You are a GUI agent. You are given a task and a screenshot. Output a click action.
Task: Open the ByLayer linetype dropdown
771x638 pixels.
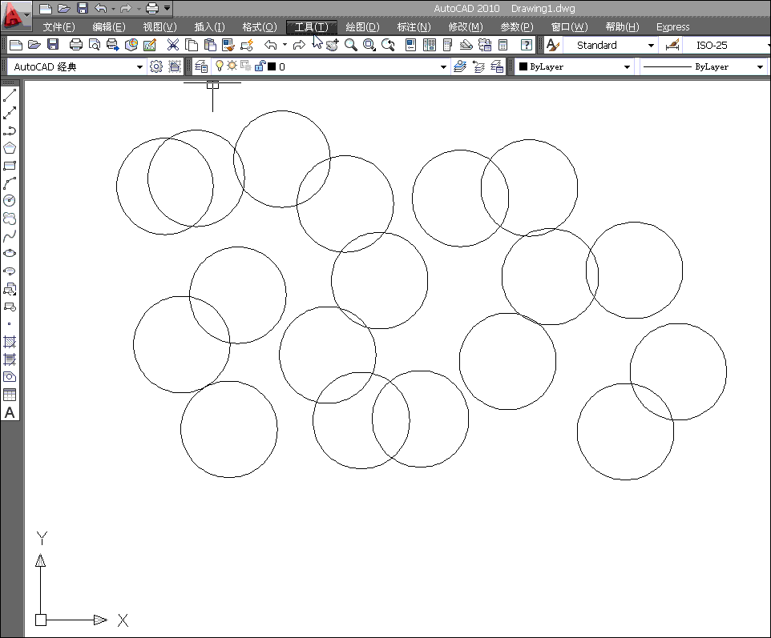760,66
